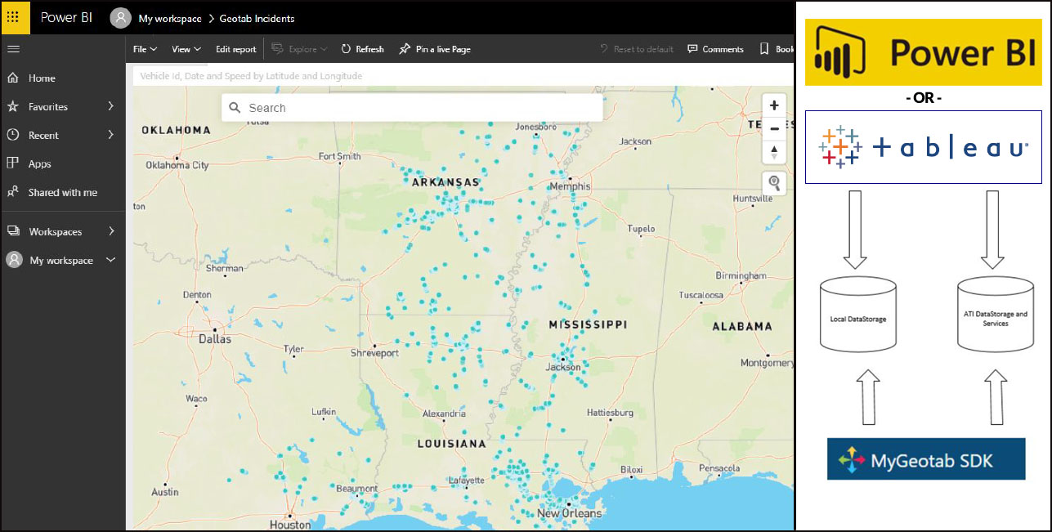Open the Explore dropdown
Viewport: 1052px width, 532px height.
pos(299,49)
